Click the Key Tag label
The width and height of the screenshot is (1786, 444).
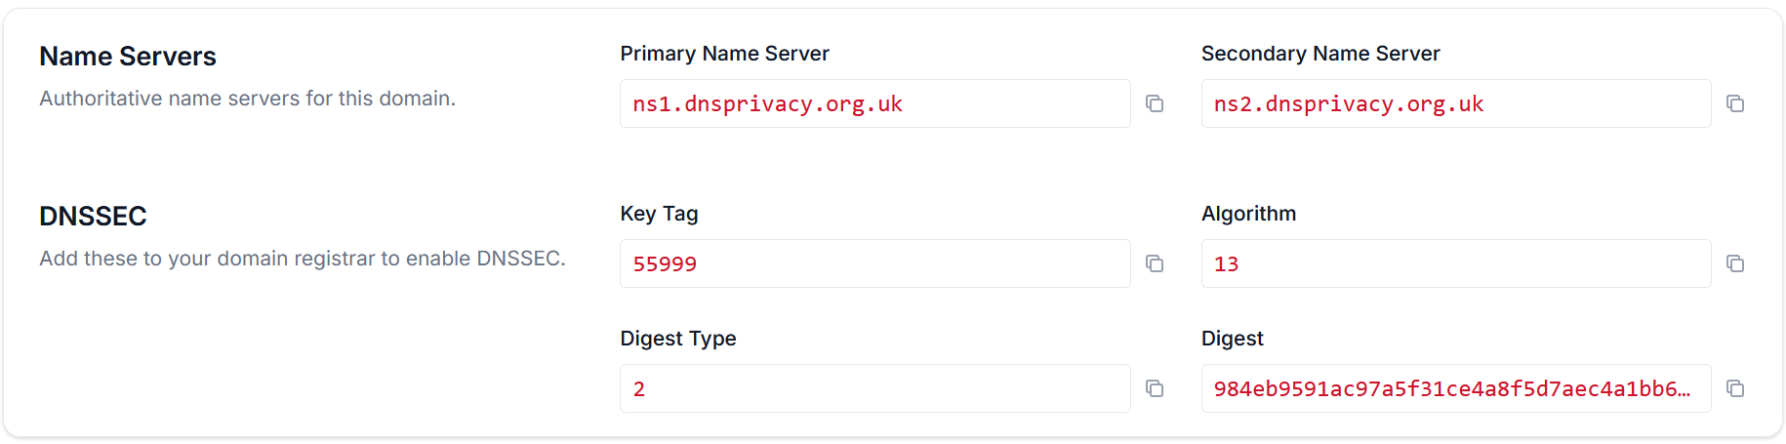pos(659,214)
